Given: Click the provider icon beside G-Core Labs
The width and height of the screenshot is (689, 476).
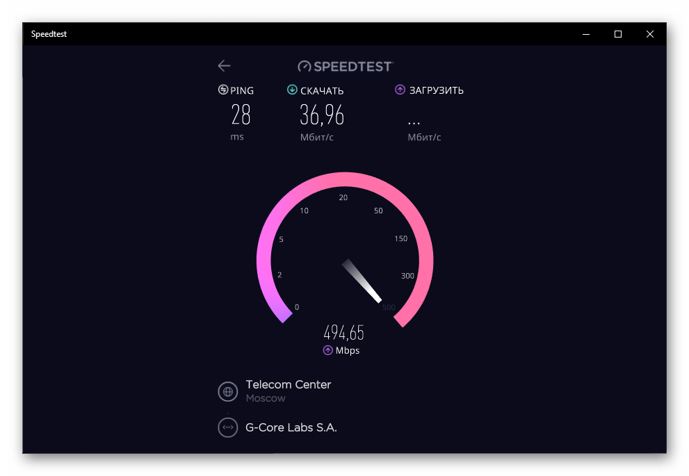Looking at the screenshot, I should [x=227, y=427].
